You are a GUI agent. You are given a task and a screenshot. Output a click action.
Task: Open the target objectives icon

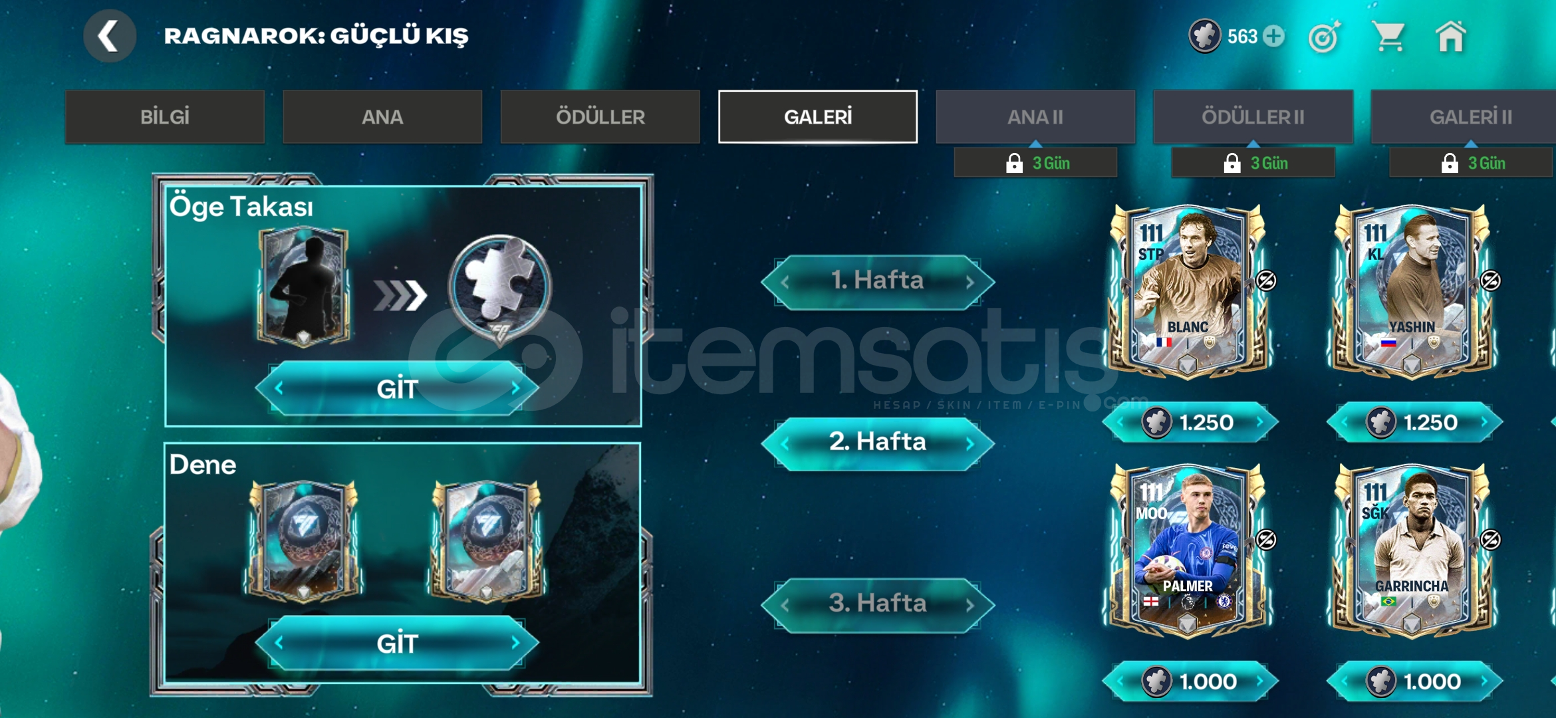1325,37
